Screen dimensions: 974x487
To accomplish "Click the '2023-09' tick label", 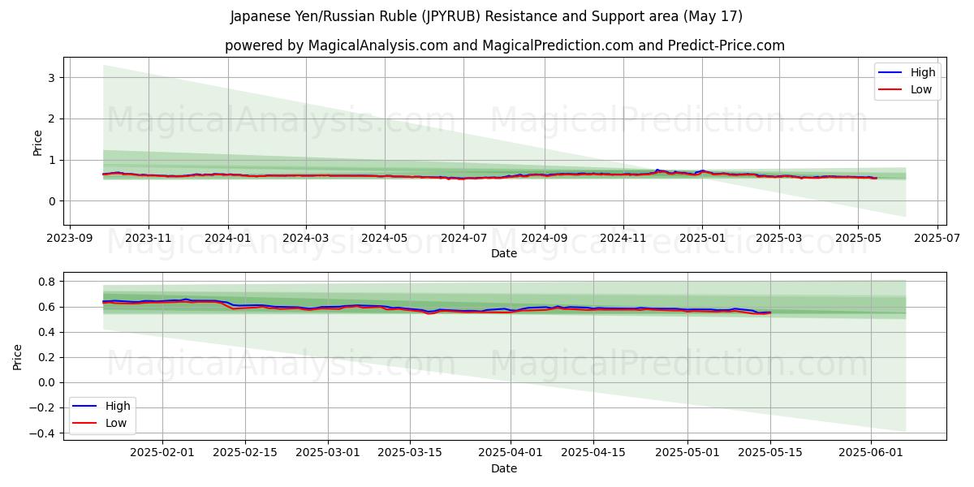I will click(x=69, y=239).
